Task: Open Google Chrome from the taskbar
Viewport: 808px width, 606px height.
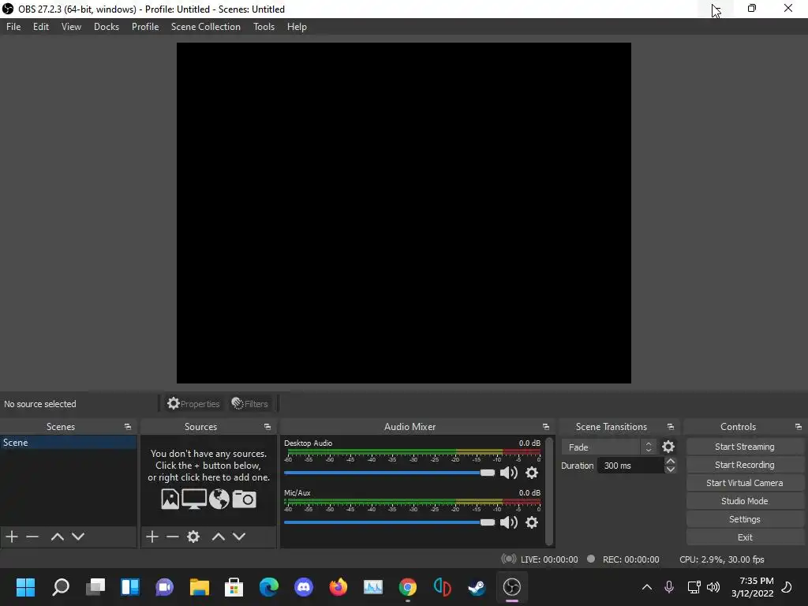Action: click(x=408, y=586)
